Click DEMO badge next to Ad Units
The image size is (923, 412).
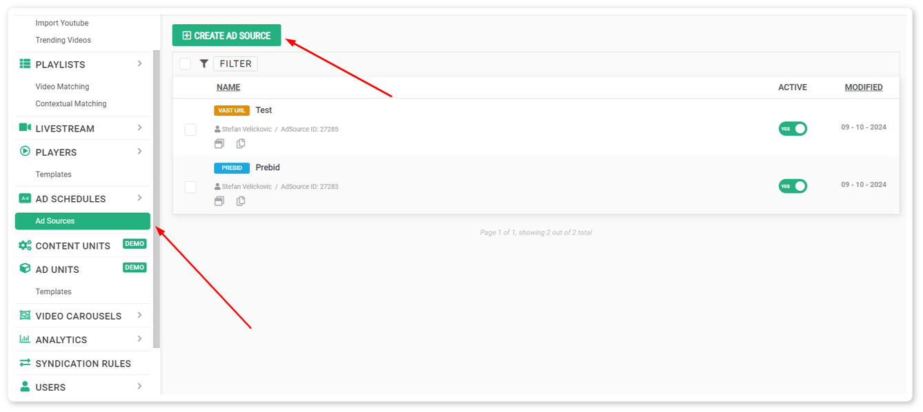tap(135, 267)
